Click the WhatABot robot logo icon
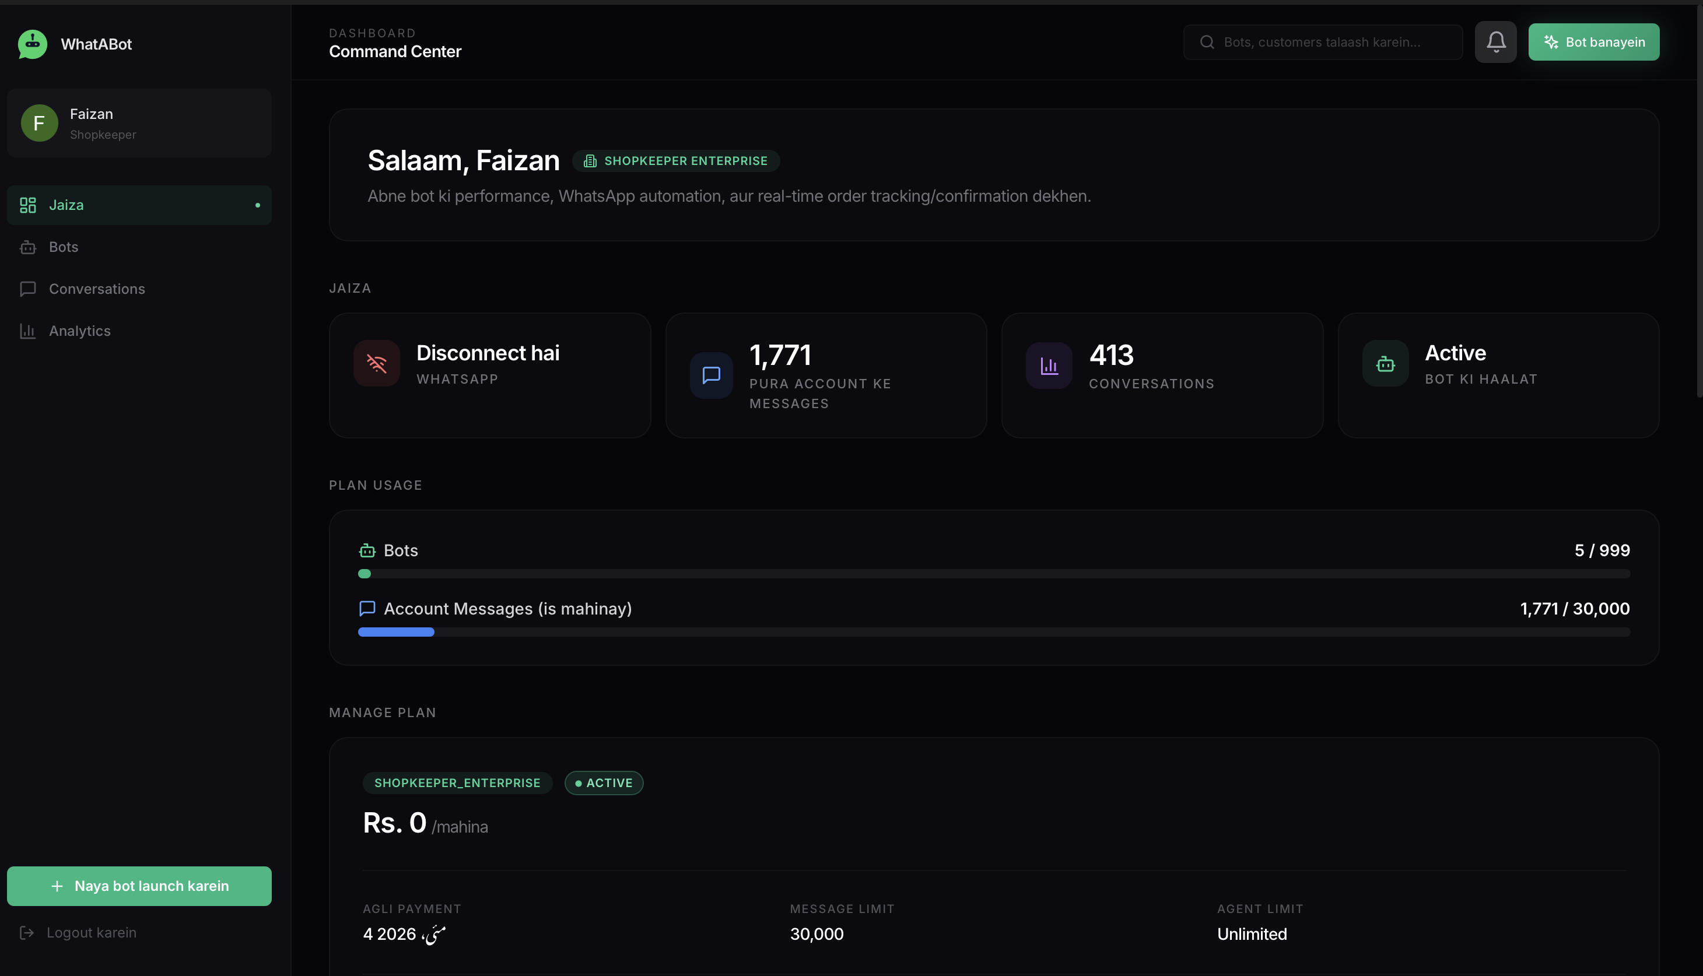Image resolution: width=1703 pixels, height=976 pixels. [x=32, y=44]
